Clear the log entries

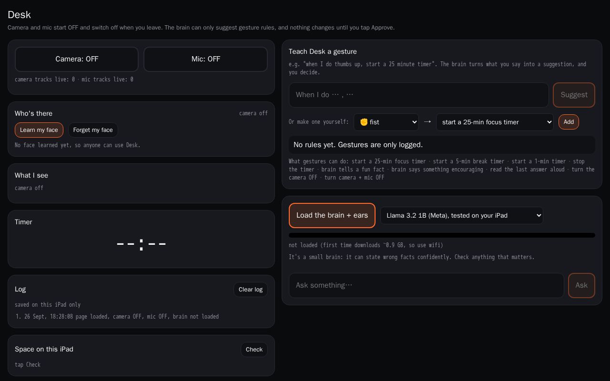click(x=251, y=290)
